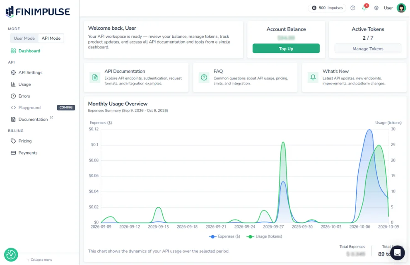Click the blurred Account Balance amount

[286, 38]
